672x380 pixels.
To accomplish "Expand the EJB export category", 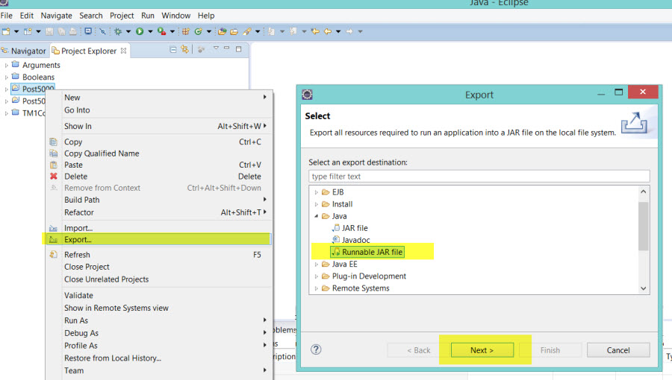I will pos(317,192).
